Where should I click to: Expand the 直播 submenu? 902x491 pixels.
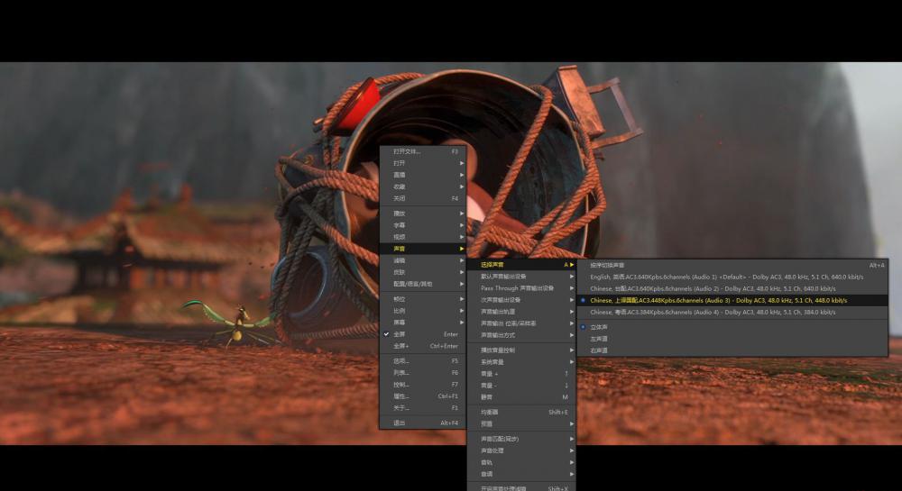tap(423, 175)
